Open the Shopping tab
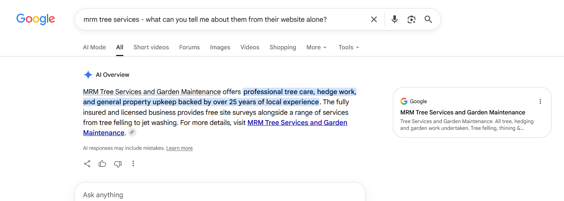The width and height of the screenshot is (564, 201). 283,47
